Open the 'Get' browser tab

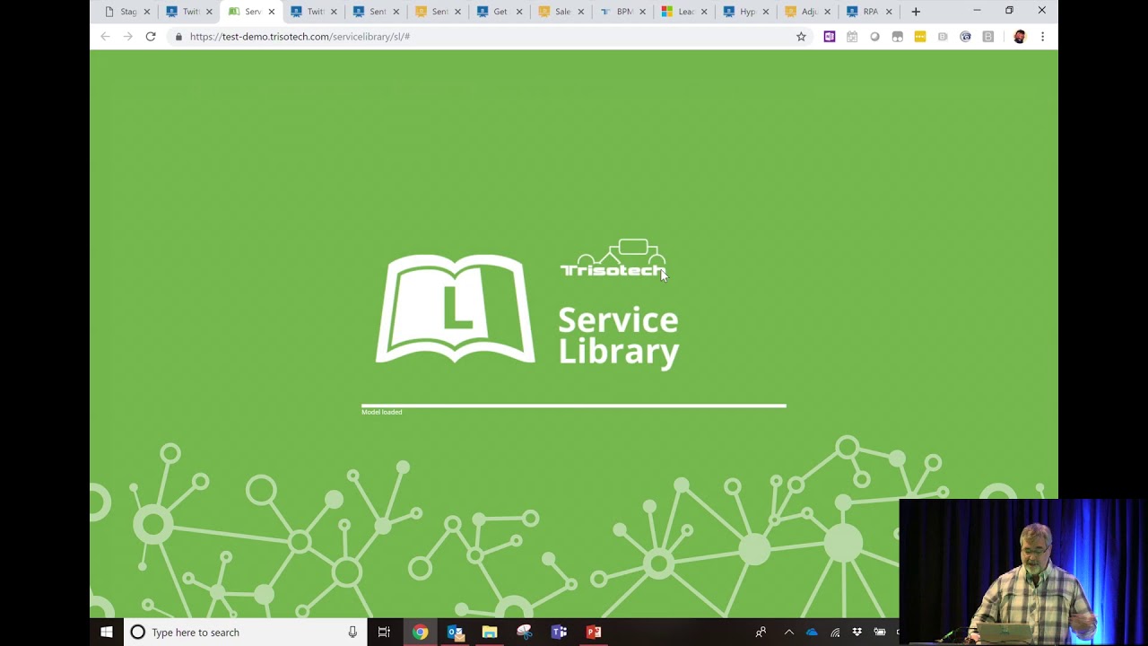click(x=499, y=12)
